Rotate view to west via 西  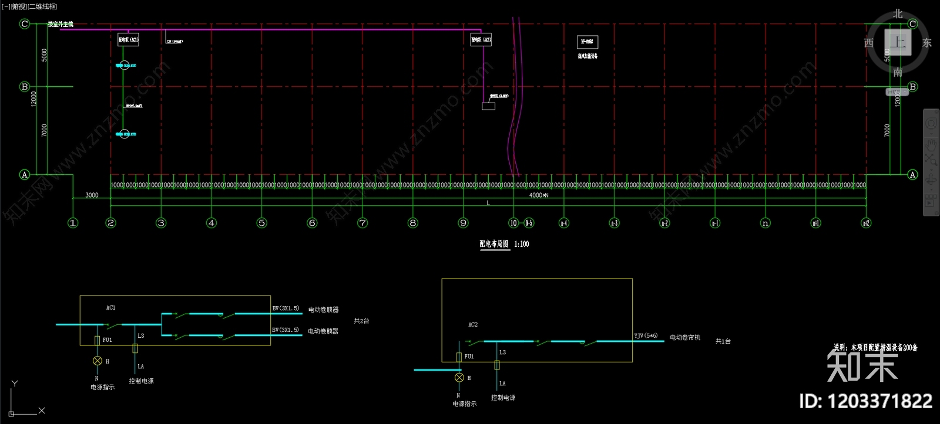[x=869, y=43]
